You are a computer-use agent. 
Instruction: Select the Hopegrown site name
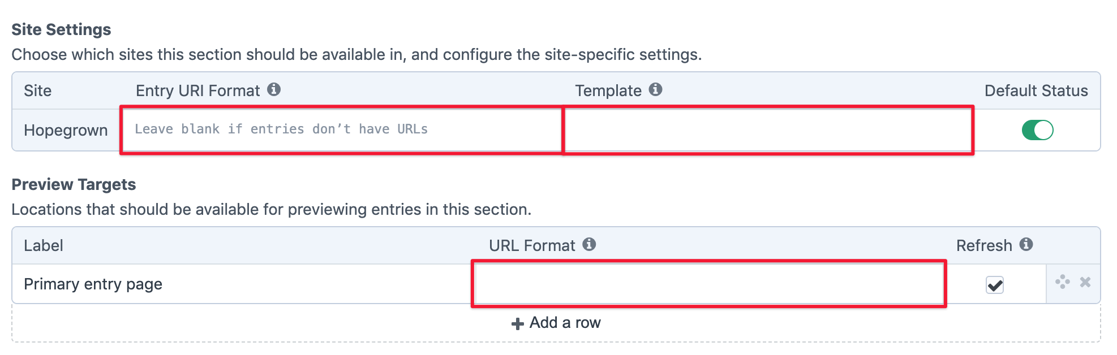point(66,130)
